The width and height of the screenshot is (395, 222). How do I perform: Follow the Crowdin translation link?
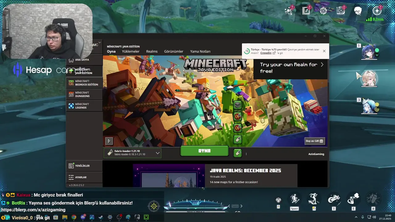coord(268,53)
